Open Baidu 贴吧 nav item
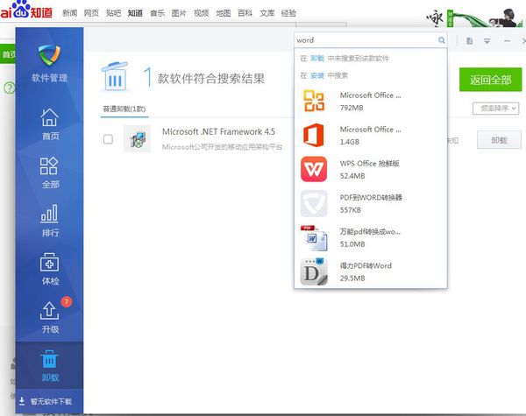The height and width of the screenshot is (416, 526). click(113, 13)
